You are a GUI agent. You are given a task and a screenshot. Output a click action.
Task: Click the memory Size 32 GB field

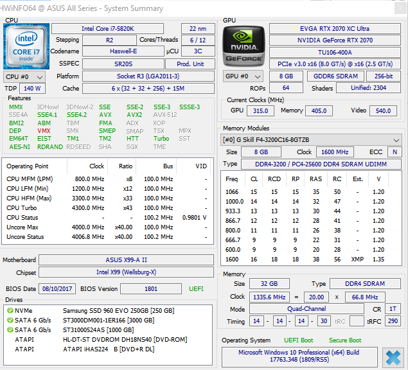269,284
